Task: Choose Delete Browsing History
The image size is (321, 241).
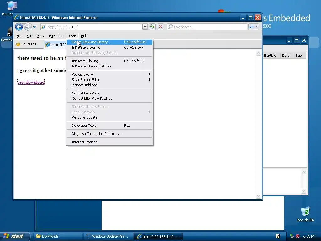Action: click(x=109, y=42)
